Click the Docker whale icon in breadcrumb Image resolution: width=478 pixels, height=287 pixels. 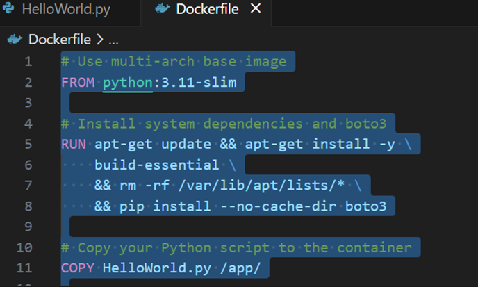pyautogui.click(x=15, y=39)
